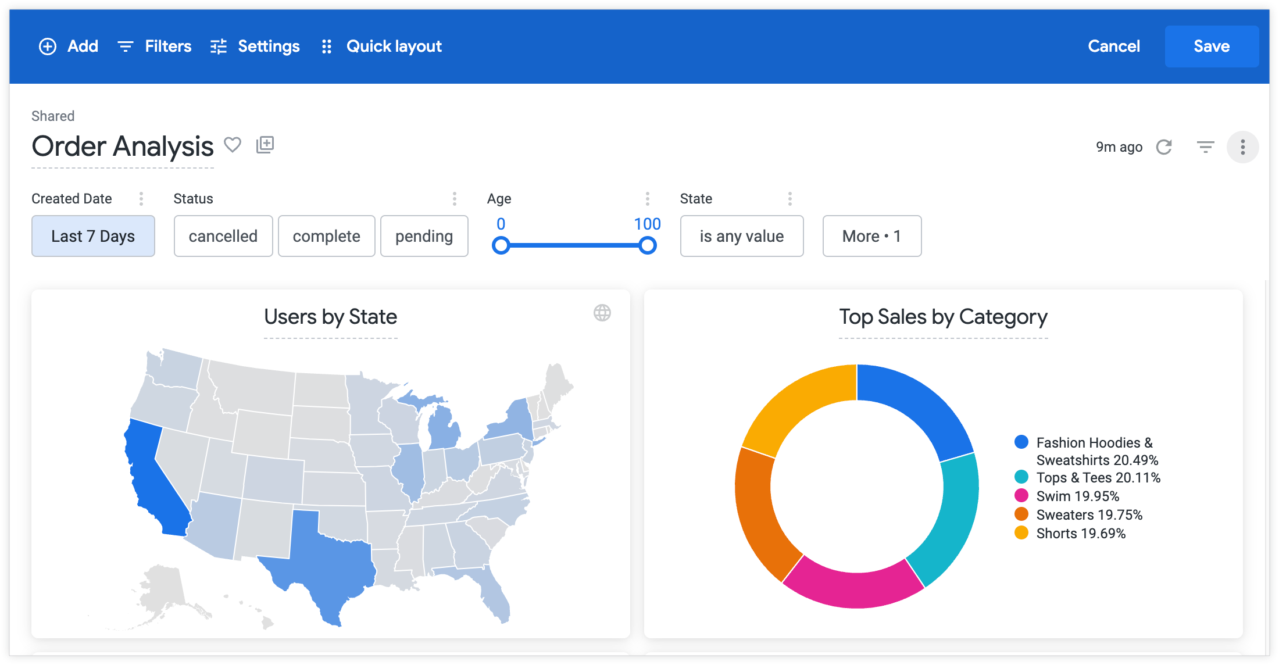
Task: Reload dashboard data with refresh icon
Action: tap(1164, 147)
